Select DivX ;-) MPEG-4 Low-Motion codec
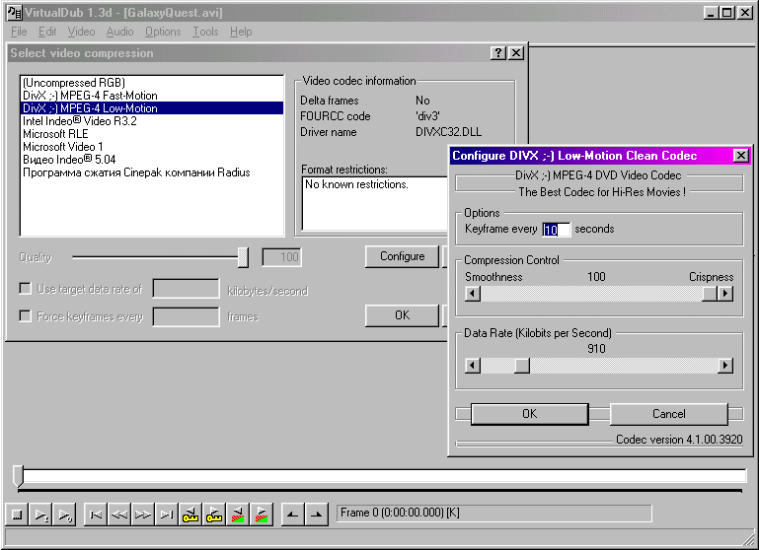Viewport: 759px width, 550px height. point(152,108)
